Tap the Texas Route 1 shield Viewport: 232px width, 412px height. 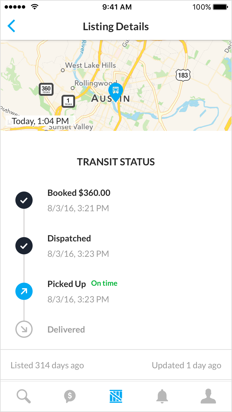[x=68, y=101]
